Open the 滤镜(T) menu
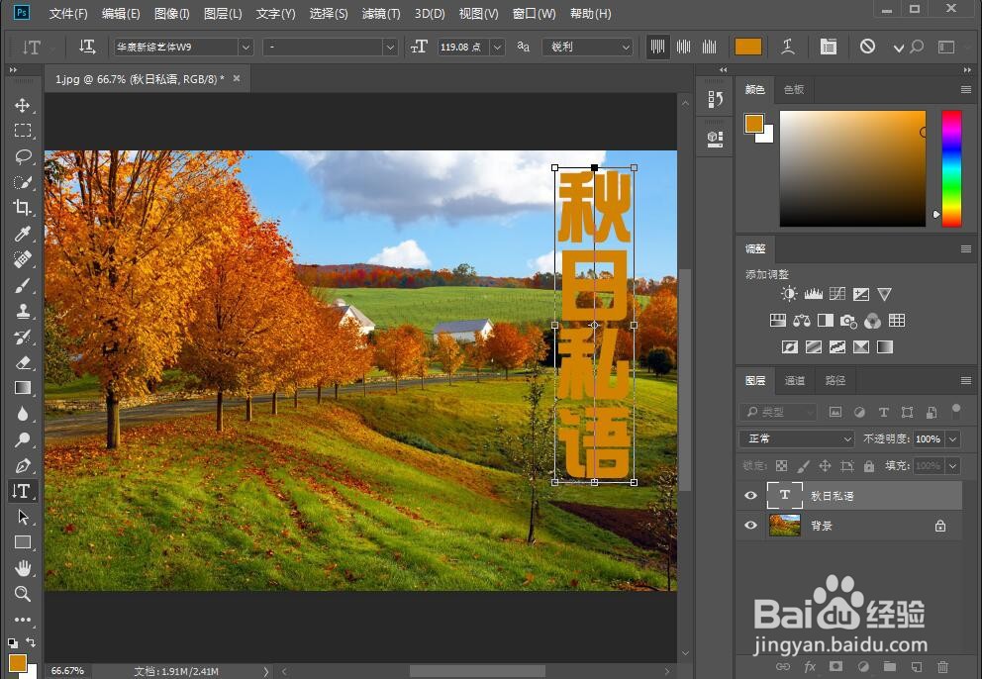This screenshot has height=679, width=982. coord(381,13)
